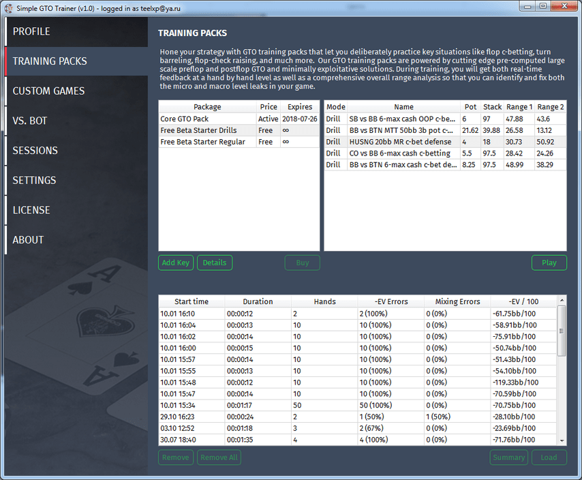
Task: Select the session started 10.01 15:57
Action: 358,360
